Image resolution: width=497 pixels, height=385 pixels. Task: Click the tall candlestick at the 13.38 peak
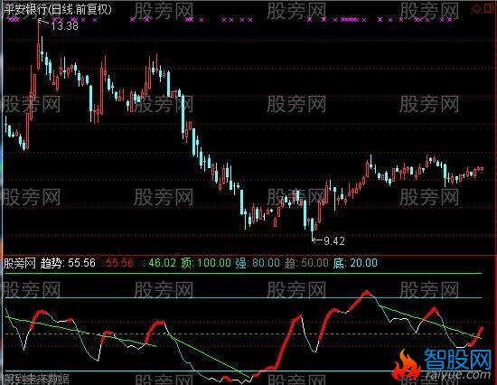tap(39, 44)
